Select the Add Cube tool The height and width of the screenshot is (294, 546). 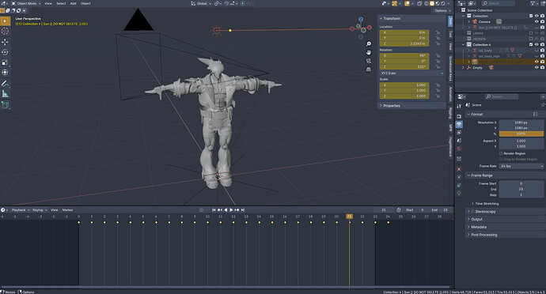[5, 105]
